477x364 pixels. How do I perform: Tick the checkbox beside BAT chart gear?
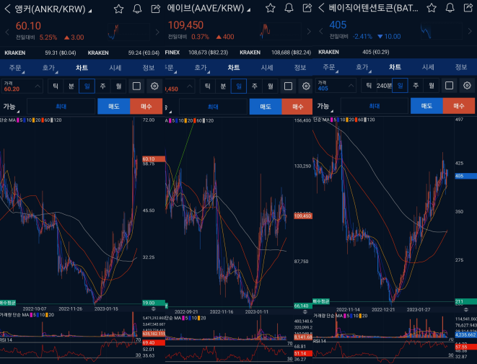(x=449, y=86)
